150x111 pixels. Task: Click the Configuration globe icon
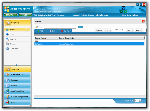(x=8, y=91)
